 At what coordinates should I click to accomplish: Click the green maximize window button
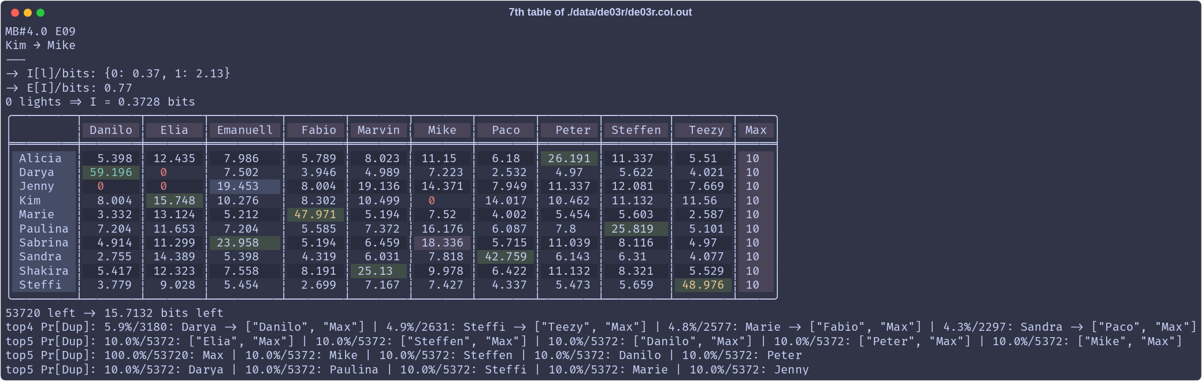pyautogui.click(x=40, y=13)
